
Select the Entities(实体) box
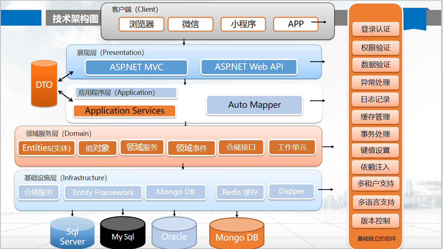coord(47,148)
